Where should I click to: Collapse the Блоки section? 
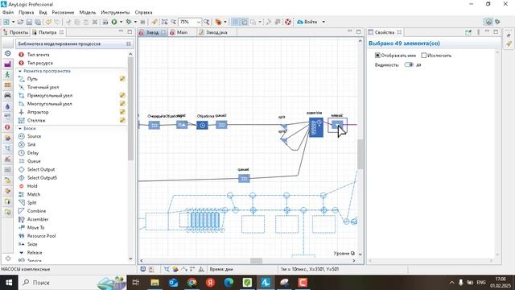tap(20, 129)
